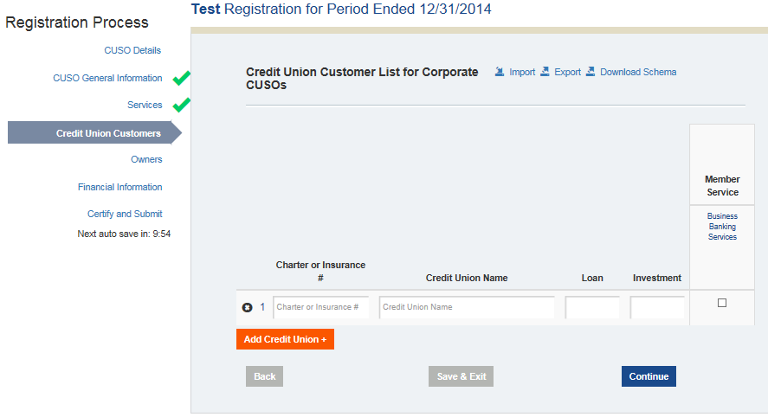Click the Download Schema link
The height and width of the screenshot is (417, 768).
coord(638,72)
